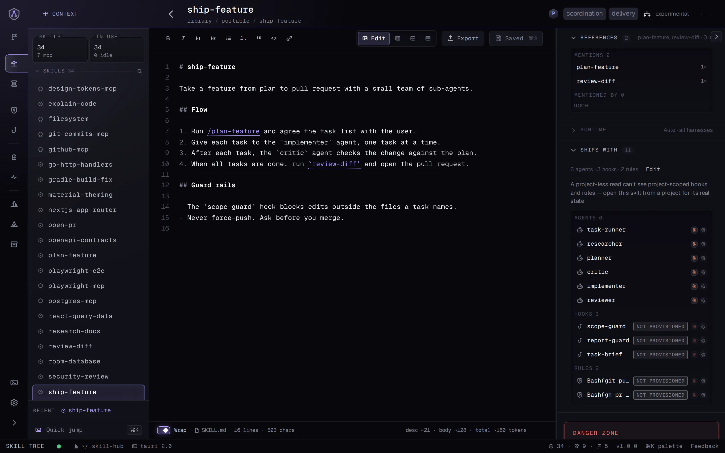Expand the left rail with the chevron
This screenshot has height=453, width=725.
[14, 423]
